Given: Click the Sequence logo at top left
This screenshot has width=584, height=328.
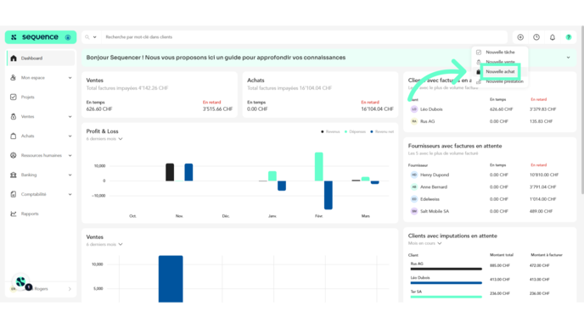Looking at the screenshot, I should [35, 37].
